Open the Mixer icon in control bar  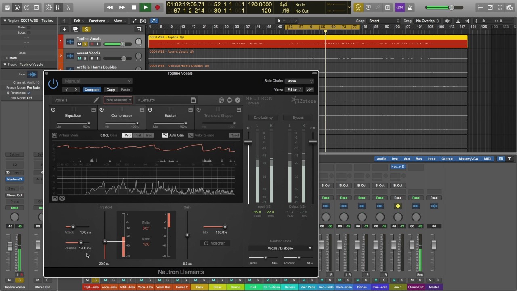pos(59,7)
